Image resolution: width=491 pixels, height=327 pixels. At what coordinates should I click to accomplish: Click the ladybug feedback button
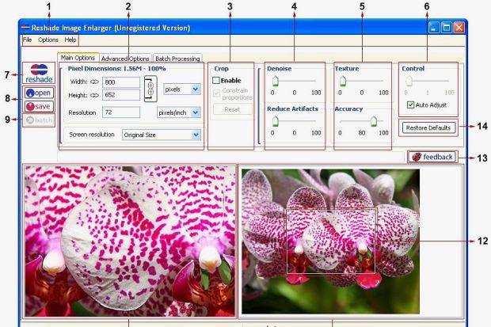click(x=432, y=157)
